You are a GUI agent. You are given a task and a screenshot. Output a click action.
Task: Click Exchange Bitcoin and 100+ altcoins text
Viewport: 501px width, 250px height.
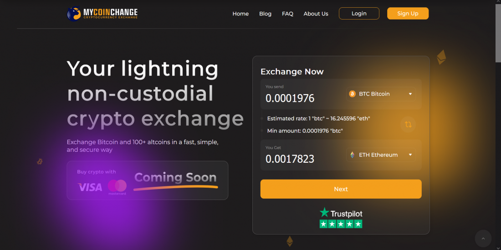[x=143, y=146]
